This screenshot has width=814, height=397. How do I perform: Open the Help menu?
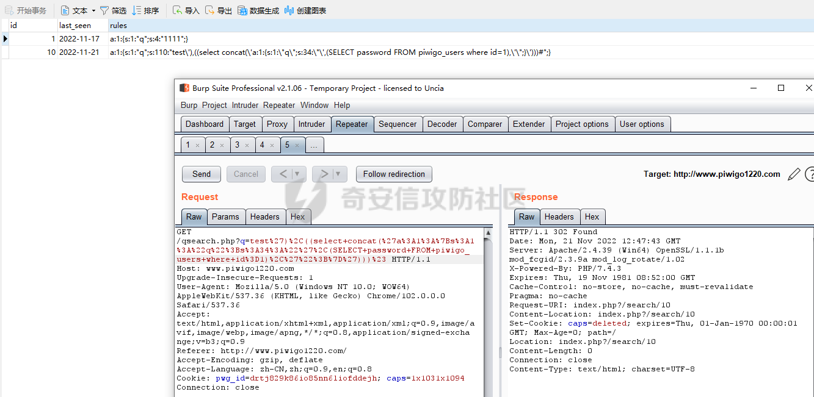point(342,105)
